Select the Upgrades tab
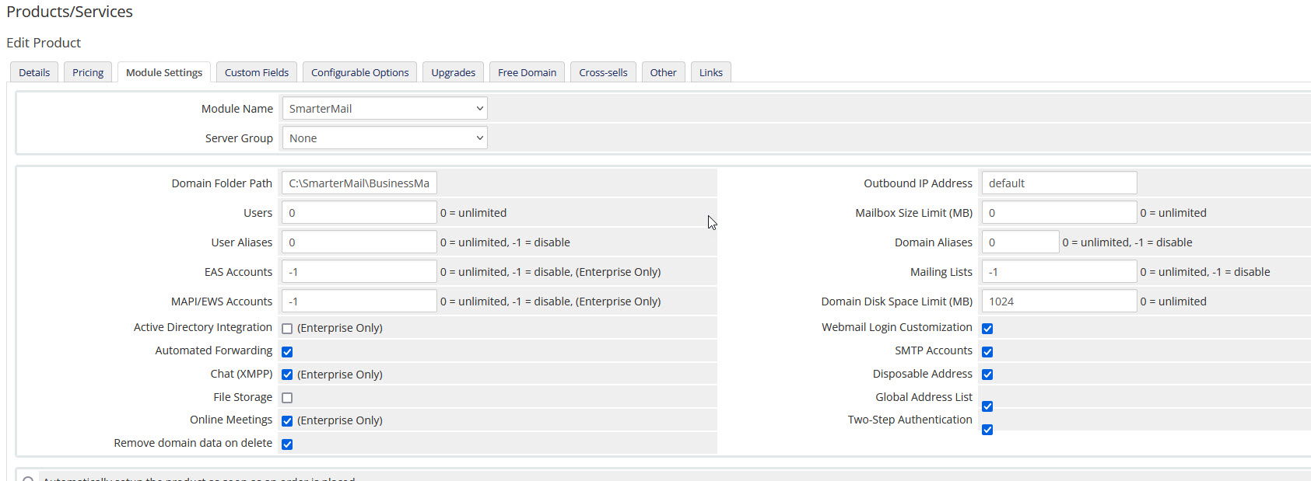1311x481 pixels. click(x=453, y=72)
